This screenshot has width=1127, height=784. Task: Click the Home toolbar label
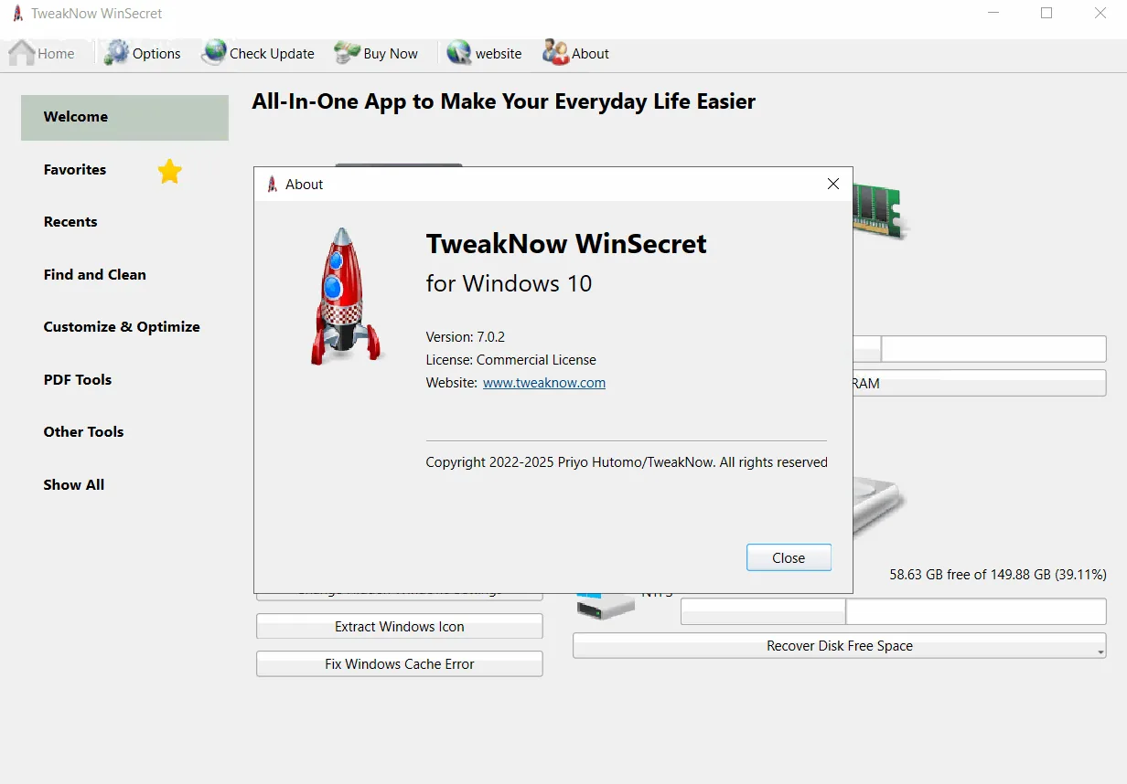coord(56,54)
